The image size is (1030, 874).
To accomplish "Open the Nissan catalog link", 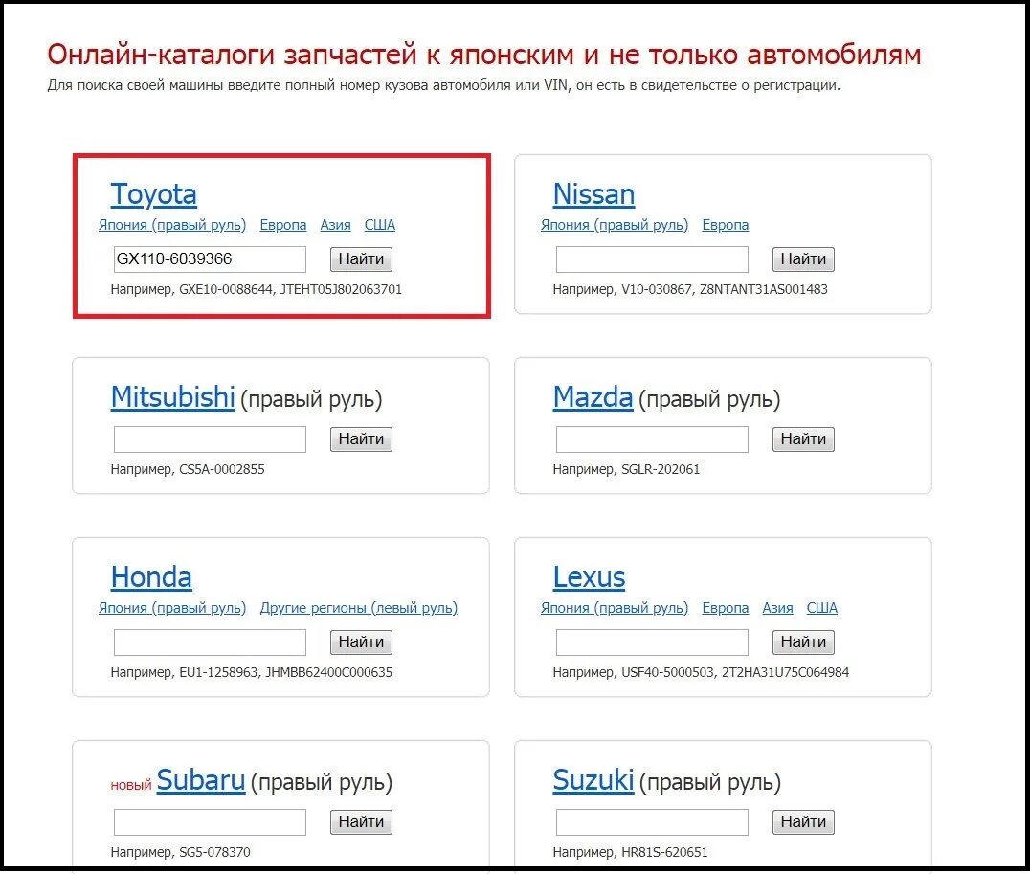I will tap(593, 194).
